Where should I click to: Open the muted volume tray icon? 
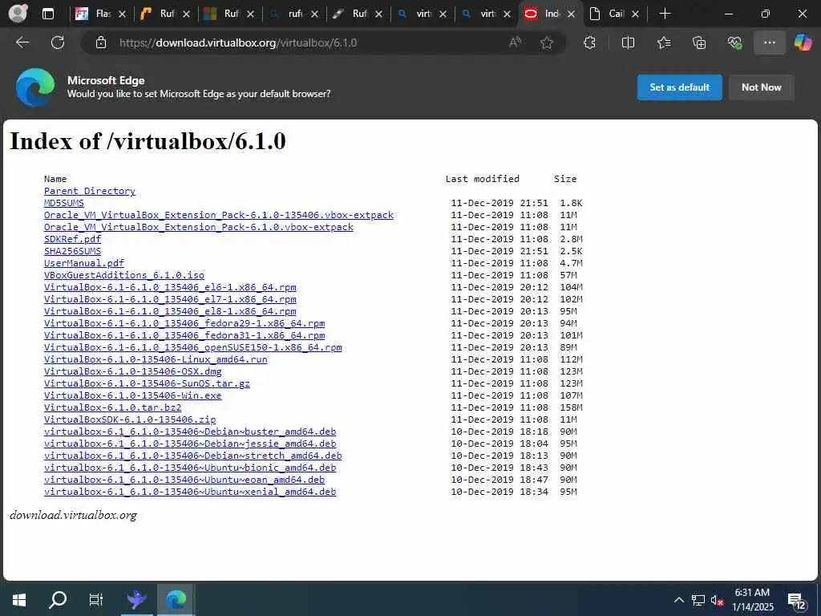pyautogui.click(x=717, y=600)
